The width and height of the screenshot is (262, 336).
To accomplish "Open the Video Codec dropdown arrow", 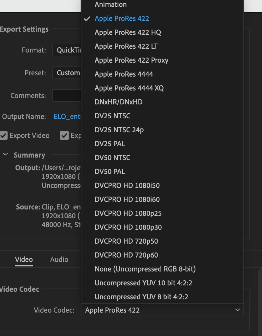I will coord(238,310).
